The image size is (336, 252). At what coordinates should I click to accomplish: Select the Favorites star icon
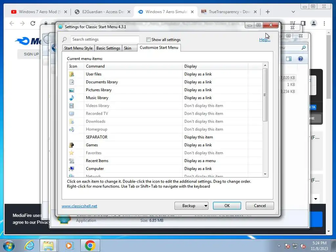pyautogui.click(x=72, y=153)
